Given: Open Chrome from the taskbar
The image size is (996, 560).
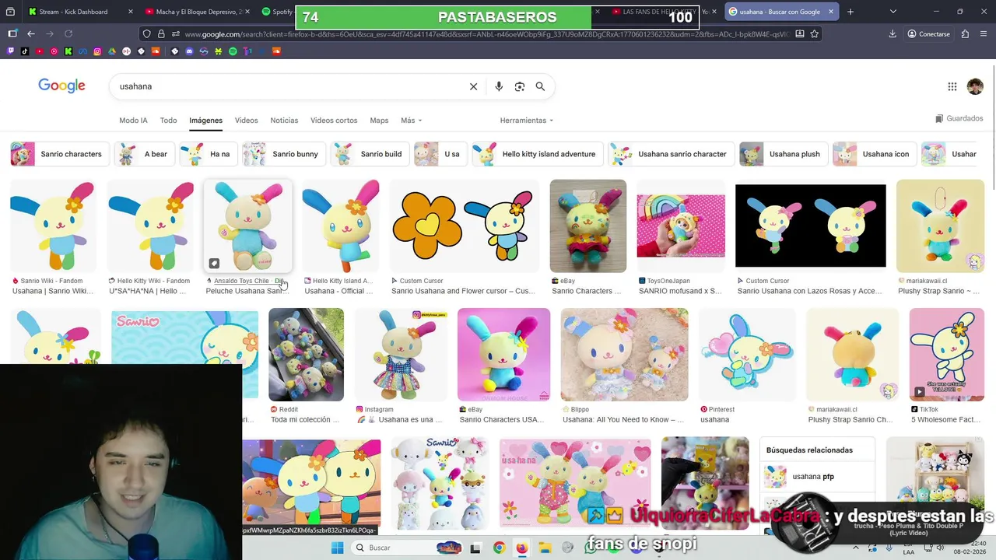Looking at the screenshot, I should click(499, 548).
